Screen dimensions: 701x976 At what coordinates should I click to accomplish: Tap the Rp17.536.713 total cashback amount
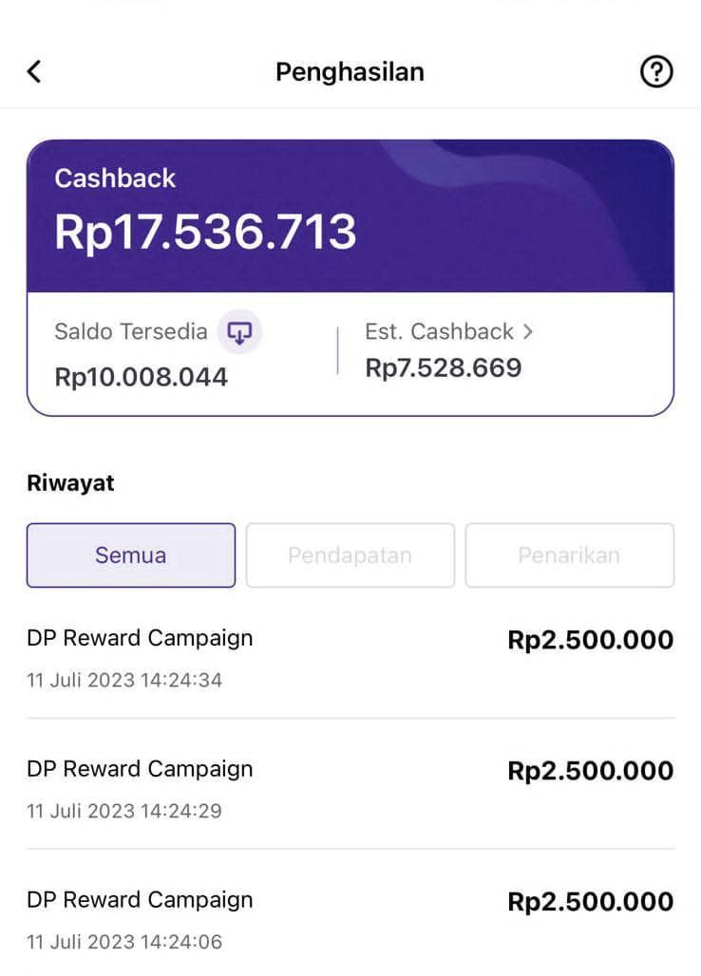pyautogui.click(x=205, y=233)
